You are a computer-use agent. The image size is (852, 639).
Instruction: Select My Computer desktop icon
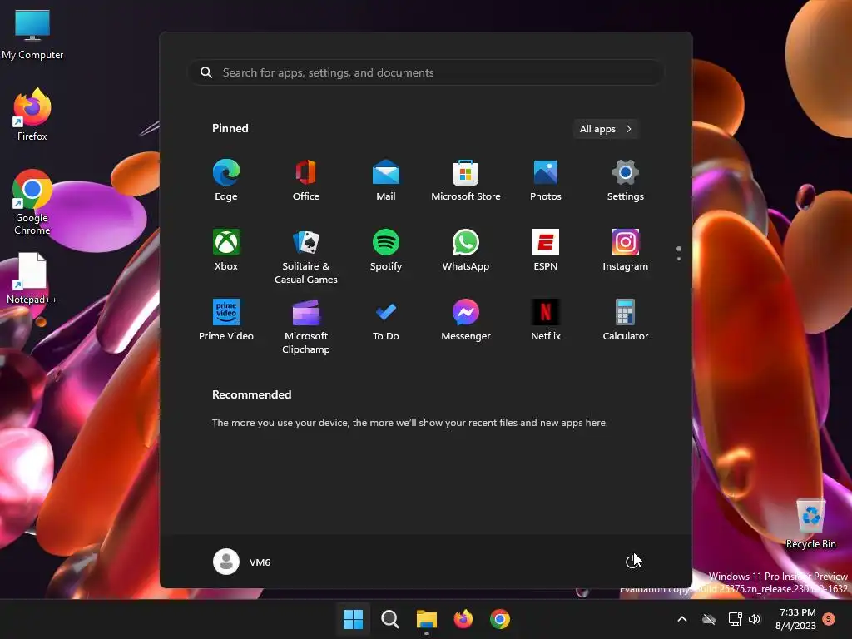point(32,35)
